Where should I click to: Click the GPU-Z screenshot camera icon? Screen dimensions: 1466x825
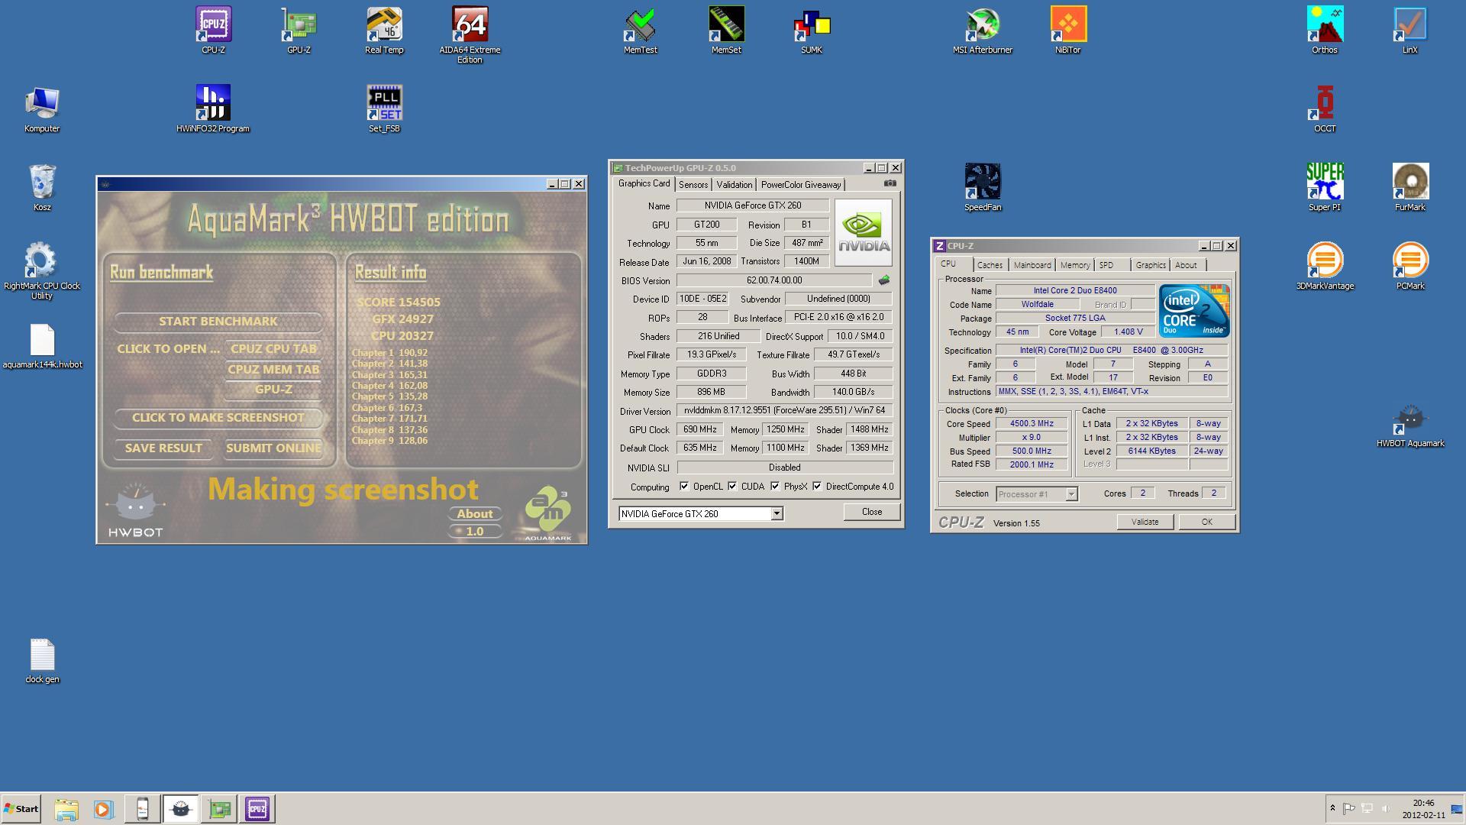(x=890, y=183)
